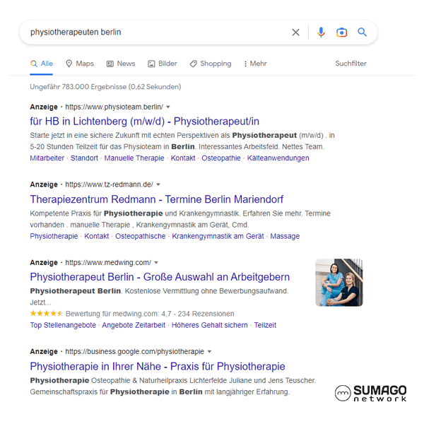The image size is (424, 424).
Task: Open the medwing ad thumbnail photo
Action: (339, 283)
